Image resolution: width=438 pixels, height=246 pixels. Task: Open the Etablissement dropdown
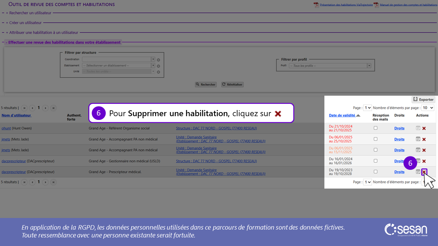point(153,66)
